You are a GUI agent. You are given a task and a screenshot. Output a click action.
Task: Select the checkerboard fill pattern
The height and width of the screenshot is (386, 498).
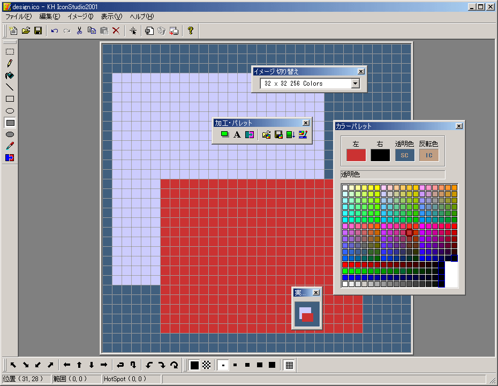tap(207, 365)
